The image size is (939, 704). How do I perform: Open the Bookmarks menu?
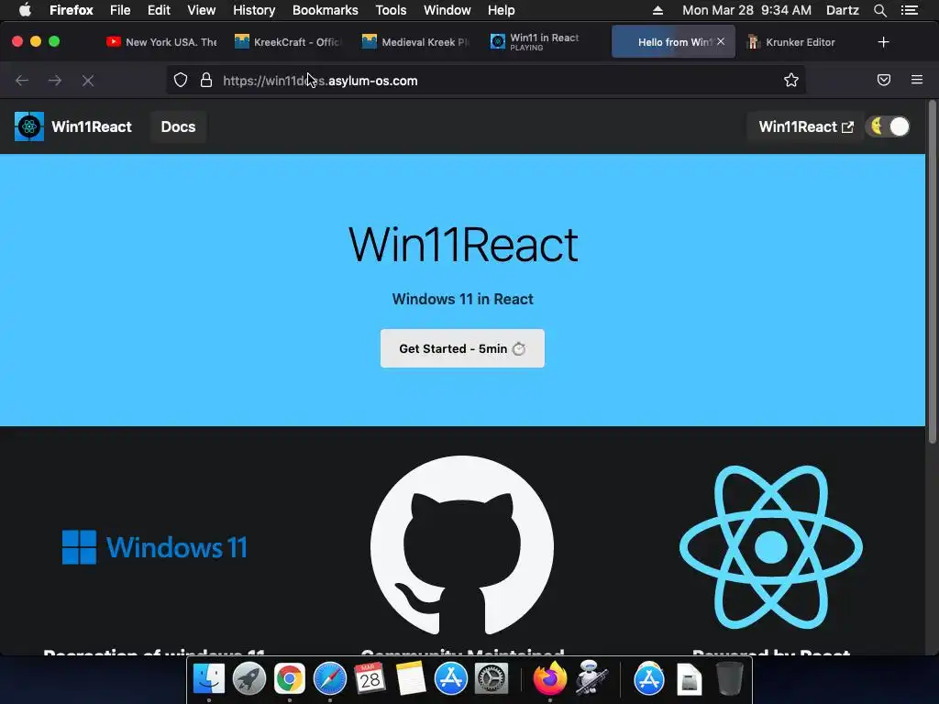click(326, 10)
